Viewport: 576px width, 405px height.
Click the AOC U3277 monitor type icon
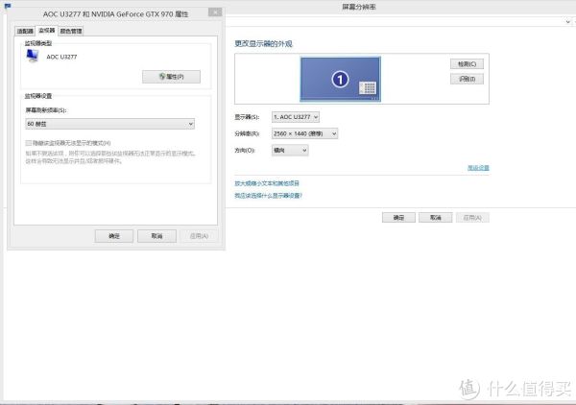click(x=33, y=57)
